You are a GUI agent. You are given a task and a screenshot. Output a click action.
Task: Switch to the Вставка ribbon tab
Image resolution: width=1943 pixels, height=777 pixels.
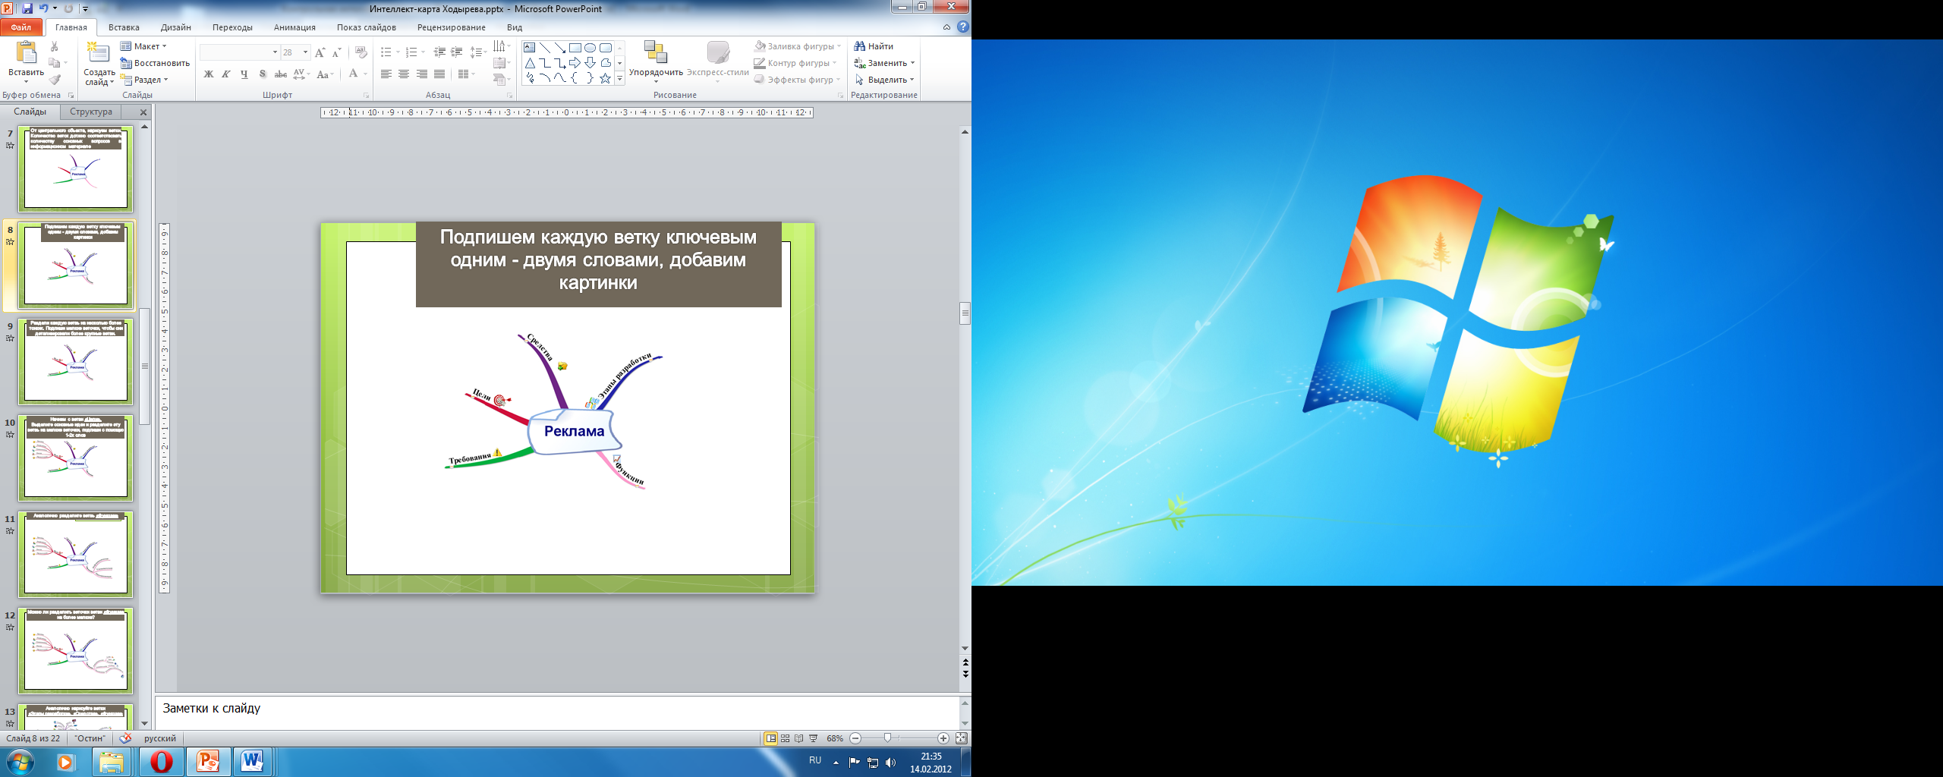124,27
